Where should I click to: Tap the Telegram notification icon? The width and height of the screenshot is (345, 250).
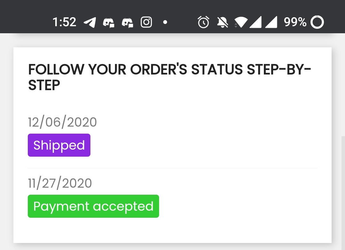point(90,22)
